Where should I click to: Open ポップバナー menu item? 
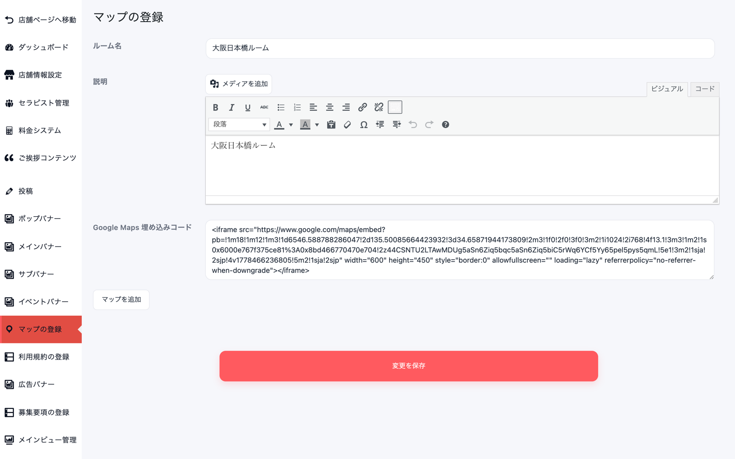tap(41, 218)
